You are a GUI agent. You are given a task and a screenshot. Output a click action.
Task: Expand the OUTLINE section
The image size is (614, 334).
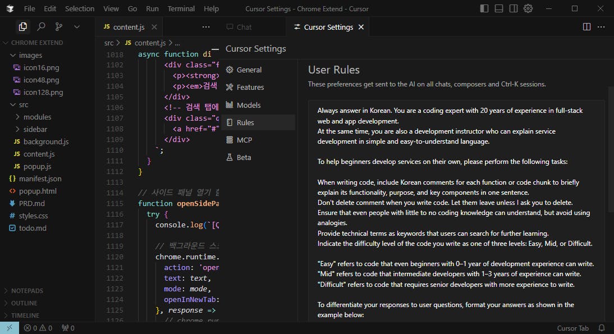[x=24, y=303]
